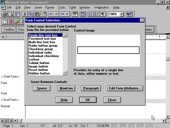Screen dimensions: 170x128
Task: Click the Cut scissors icon
Action: click(x=25, y=14)
